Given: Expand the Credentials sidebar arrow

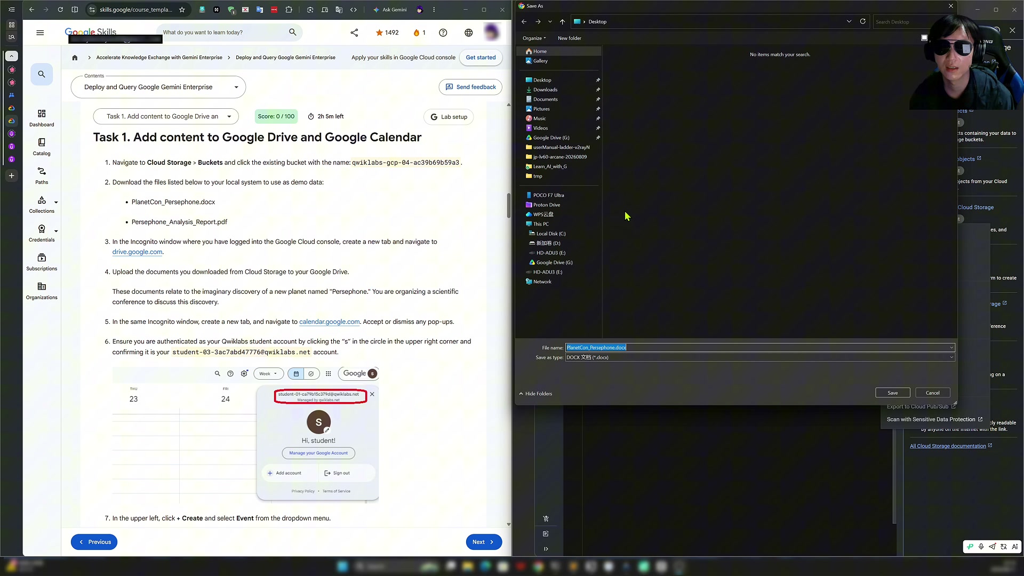Looking at the screenshot, I should [x=56, y=231].
